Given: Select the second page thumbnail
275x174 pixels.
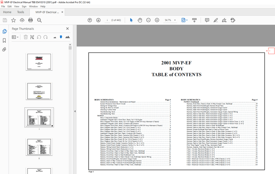Looking at the screenshot, I should pyautogui.click(x=39, y=91).
